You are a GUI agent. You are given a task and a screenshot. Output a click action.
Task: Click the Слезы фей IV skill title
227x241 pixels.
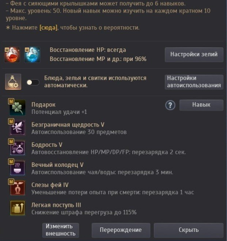pyautogui.click(x=50, y=185)
